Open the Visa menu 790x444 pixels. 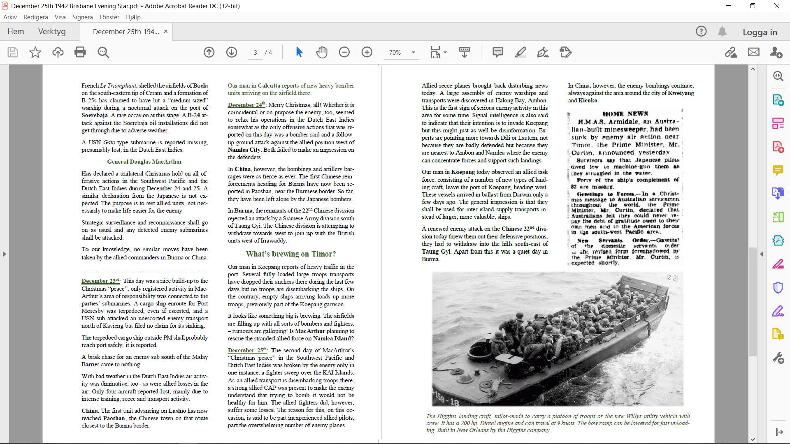60,17
